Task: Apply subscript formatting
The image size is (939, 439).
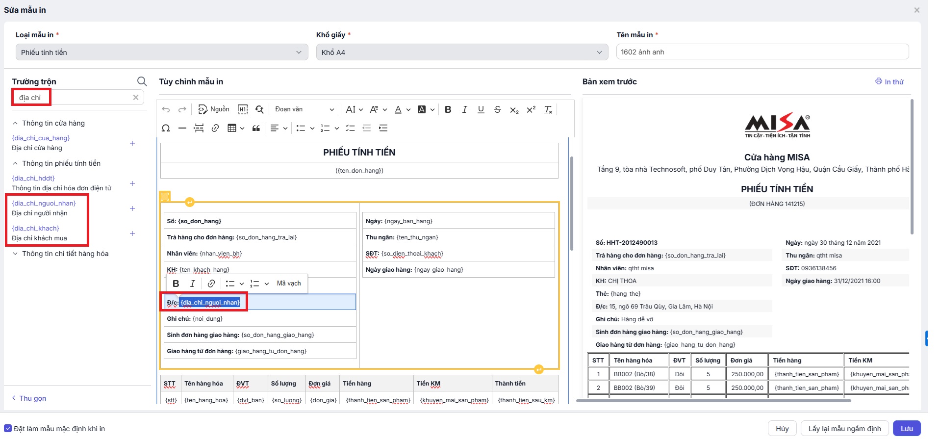Action: (514, 110)
